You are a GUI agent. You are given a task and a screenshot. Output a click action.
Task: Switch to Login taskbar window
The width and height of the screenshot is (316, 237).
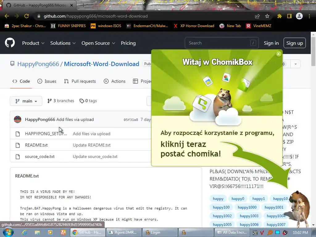[x=160, y=232]
